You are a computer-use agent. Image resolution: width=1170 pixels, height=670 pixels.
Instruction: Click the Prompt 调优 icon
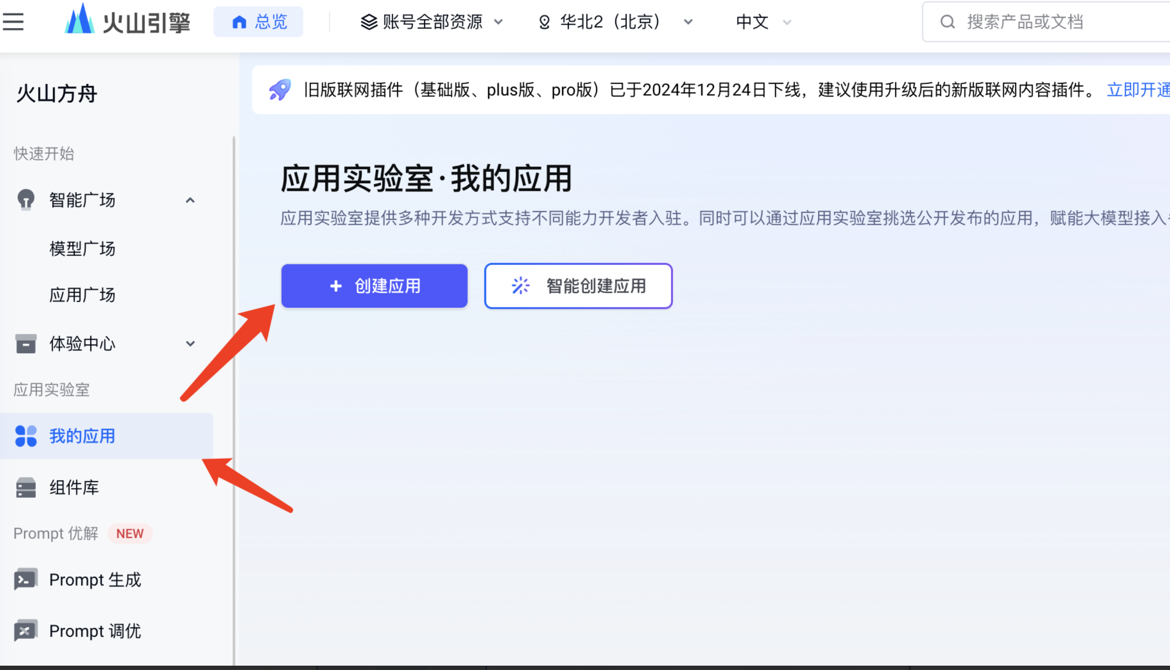click(26, 630)
